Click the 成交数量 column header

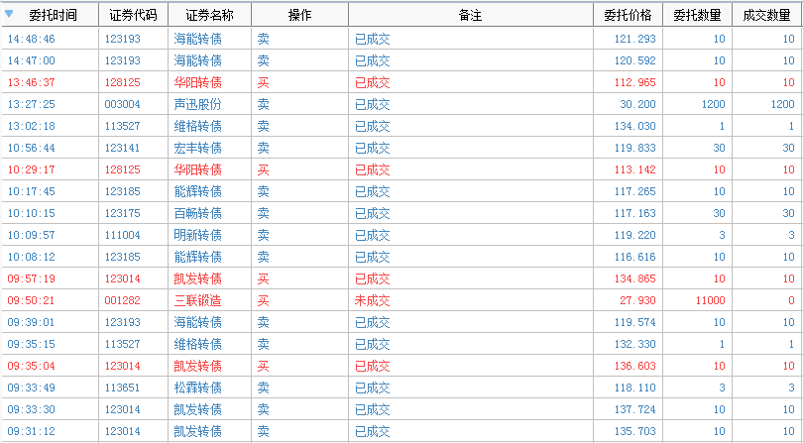(x=766, y=15)
